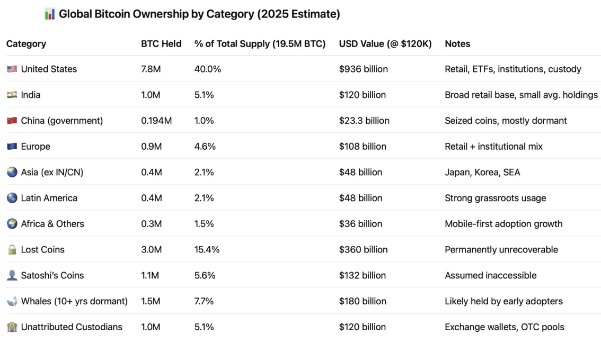Click the Global Bitcoin Ownership title text

199,14
